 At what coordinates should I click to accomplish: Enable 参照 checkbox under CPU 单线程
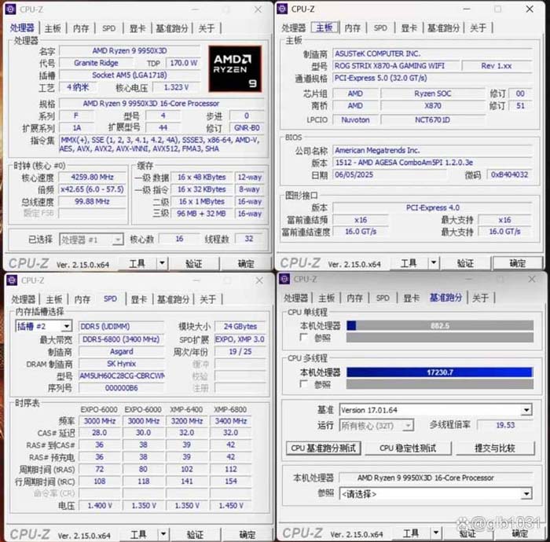[303, 338]
